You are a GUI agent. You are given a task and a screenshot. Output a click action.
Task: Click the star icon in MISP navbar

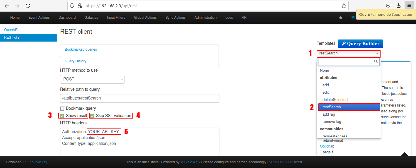pos(340,18)
